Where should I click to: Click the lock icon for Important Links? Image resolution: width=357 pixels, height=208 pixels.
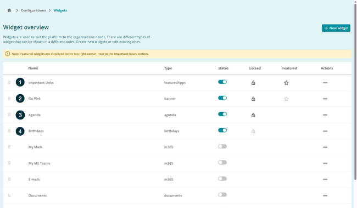(x=253, y=83)
